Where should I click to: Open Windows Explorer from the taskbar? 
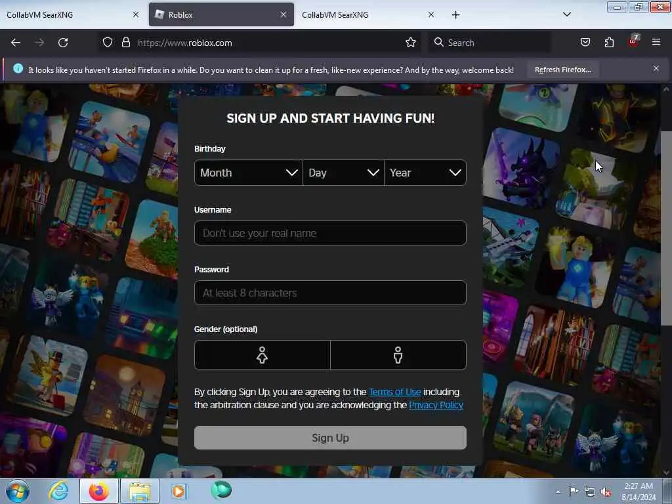(140, 491)
